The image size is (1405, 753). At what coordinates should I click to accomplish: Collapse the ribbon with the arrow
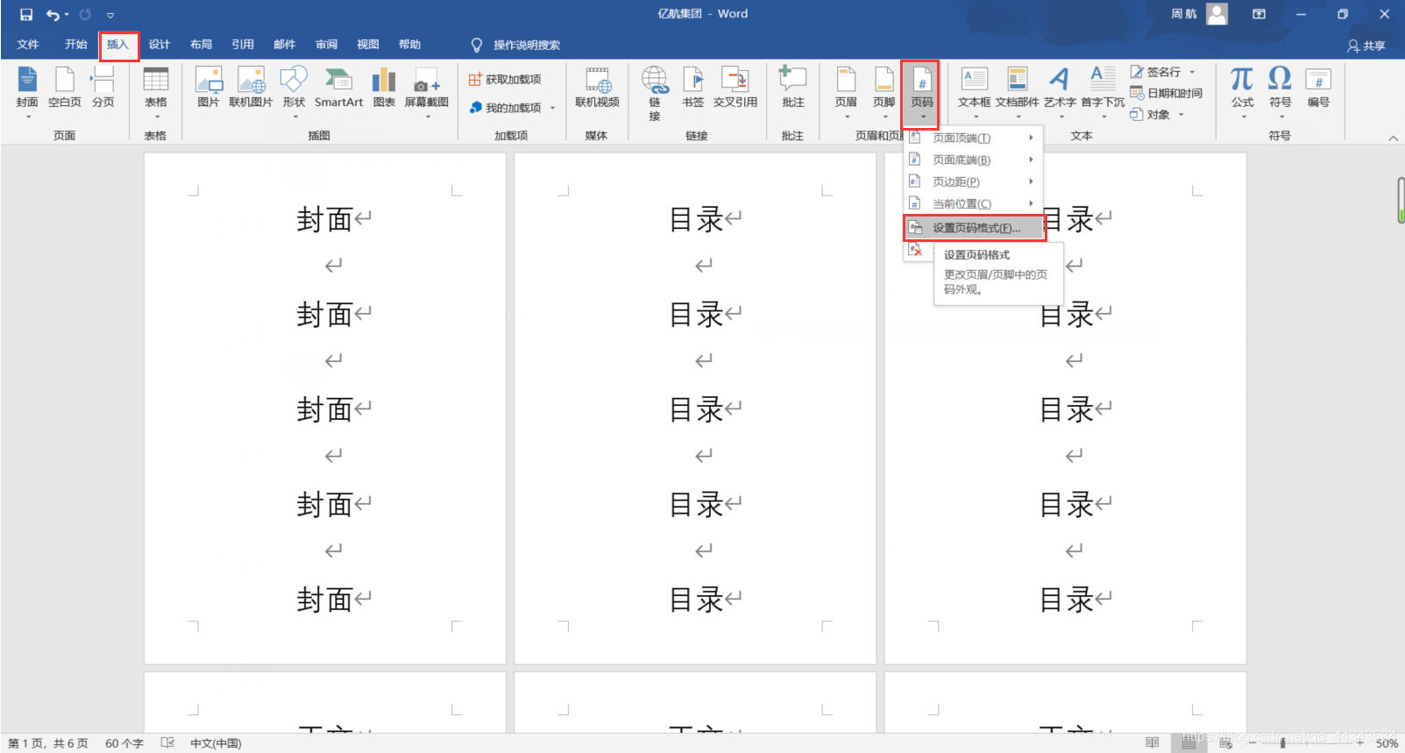pos(1393,138)
